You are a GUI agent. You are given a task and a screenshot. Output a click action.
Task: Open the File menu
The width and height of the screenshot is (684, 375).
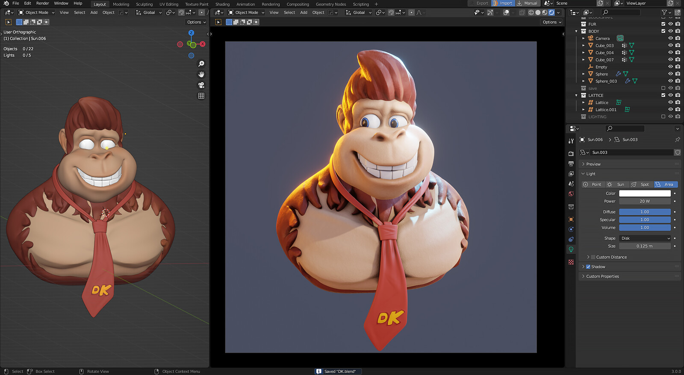tap(16, 3)
